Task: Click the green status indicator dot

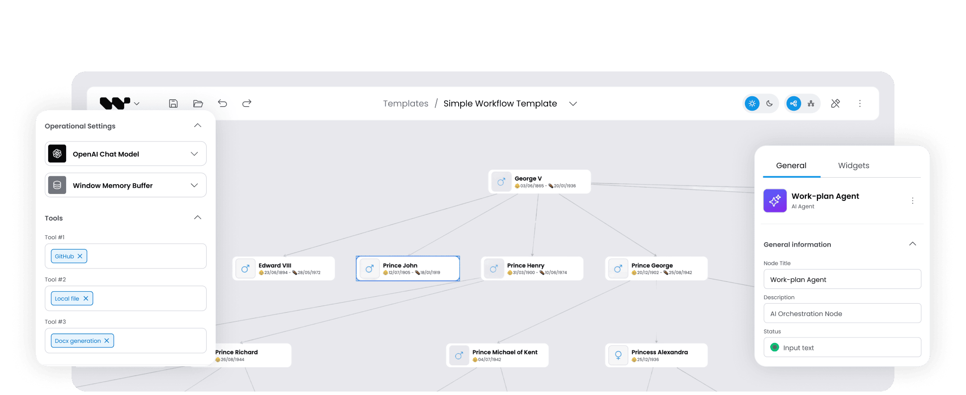Action: [775, 347]
